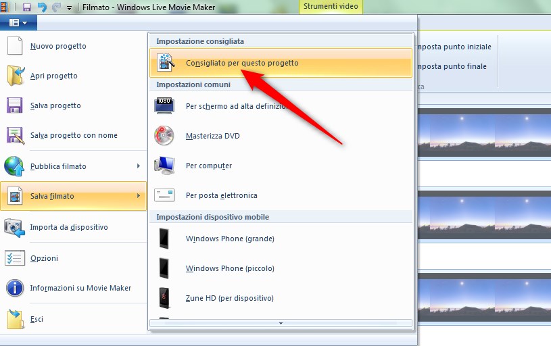Open the blue application menu button

[18, 23]
